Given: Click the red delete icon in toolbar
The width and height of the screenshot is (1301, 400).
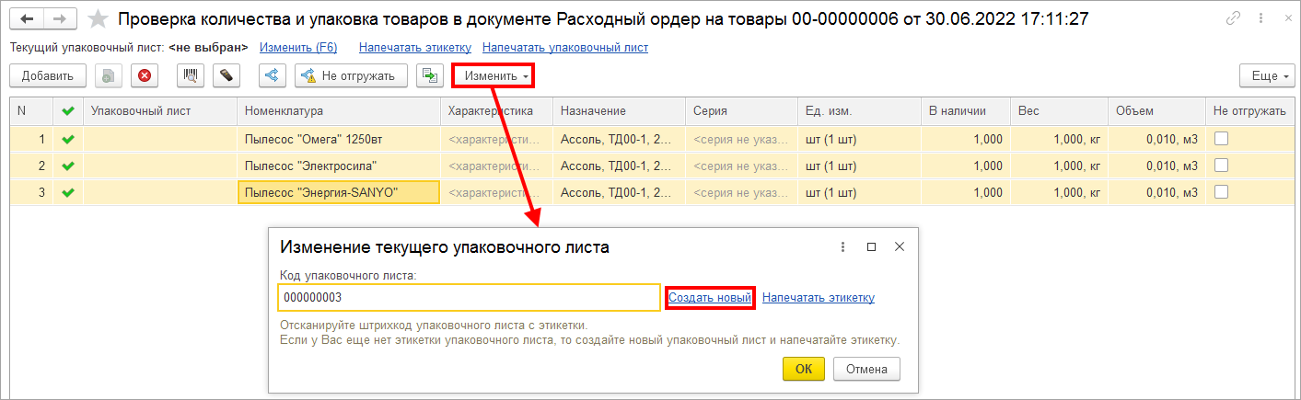Looking at the screenshot, I should coord(145,76).
